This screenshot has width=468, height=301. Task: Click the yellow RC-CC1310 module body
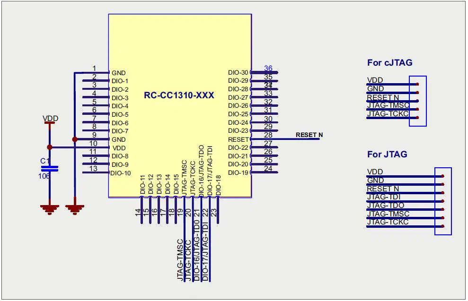(x=180, y=106)
